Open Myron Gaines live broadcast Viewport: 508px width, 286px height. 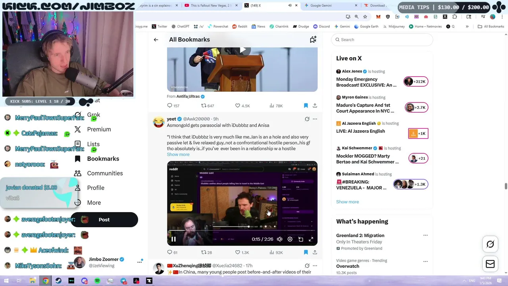click(x=382, y=104)
